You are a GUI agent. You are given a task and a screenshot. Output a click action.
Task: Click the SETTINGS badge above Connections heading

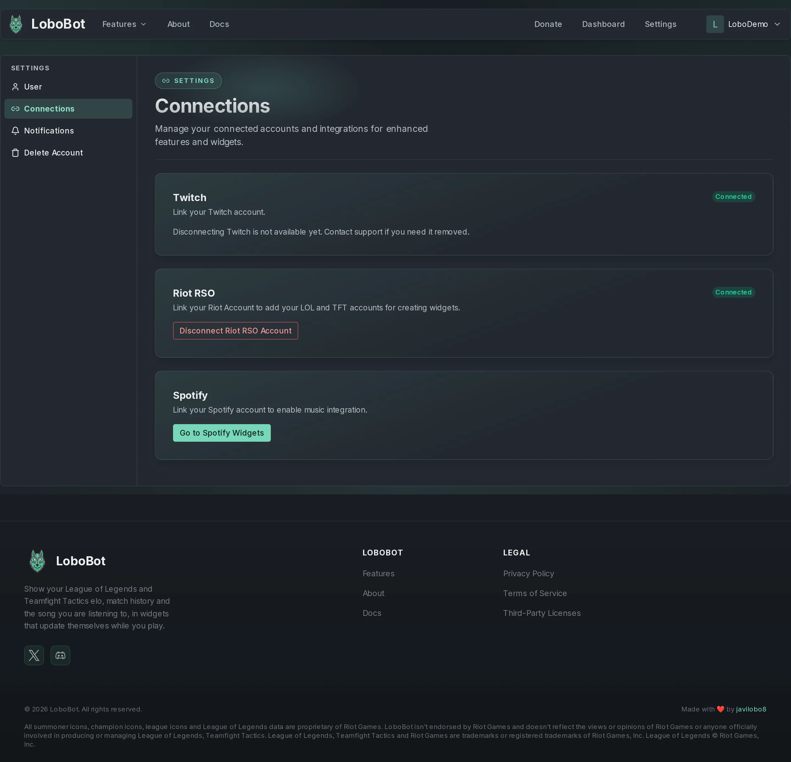188,81
